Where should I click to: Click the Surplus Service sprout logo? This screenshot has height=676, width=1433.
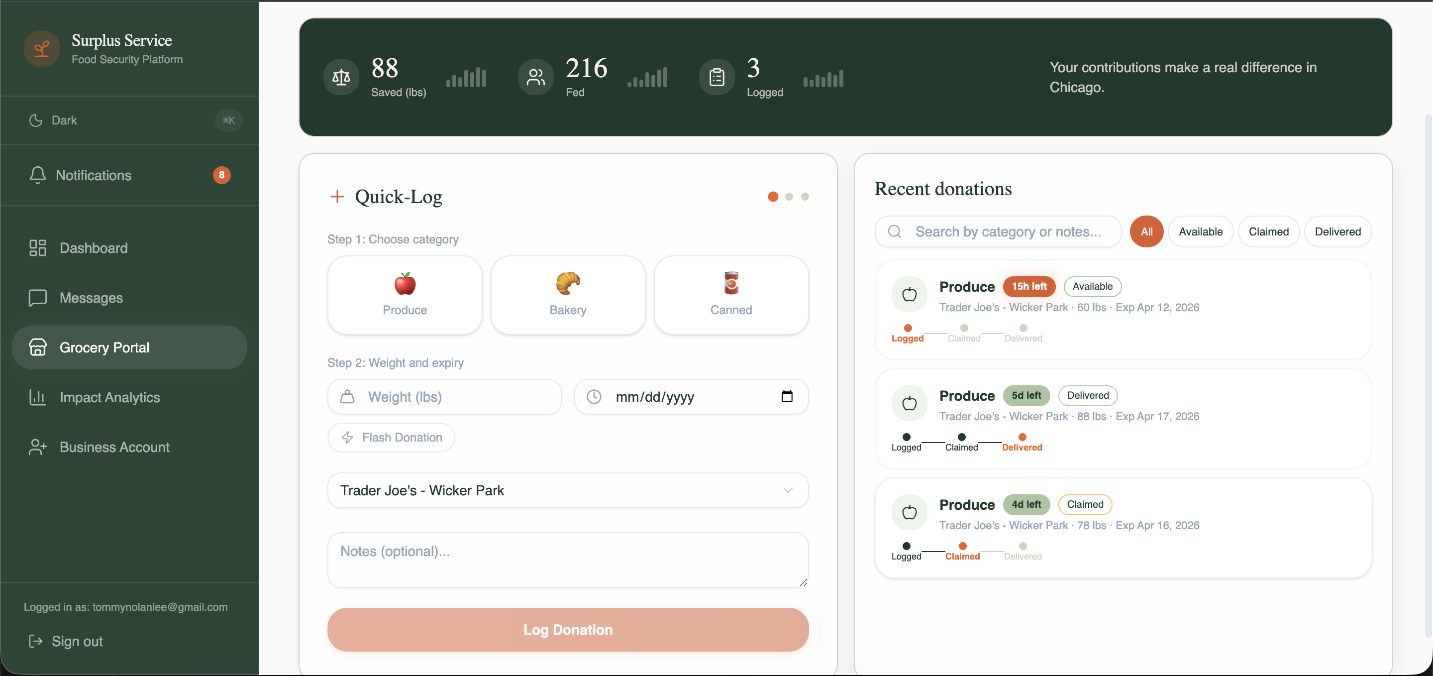coord(42,49)
